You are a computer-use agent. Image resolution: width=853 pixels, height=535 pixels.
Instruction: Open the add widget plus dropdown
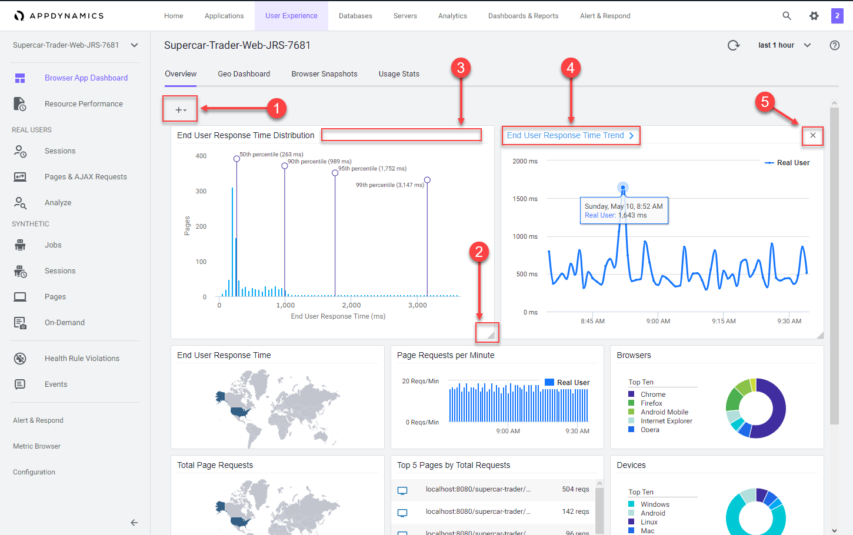181,110
